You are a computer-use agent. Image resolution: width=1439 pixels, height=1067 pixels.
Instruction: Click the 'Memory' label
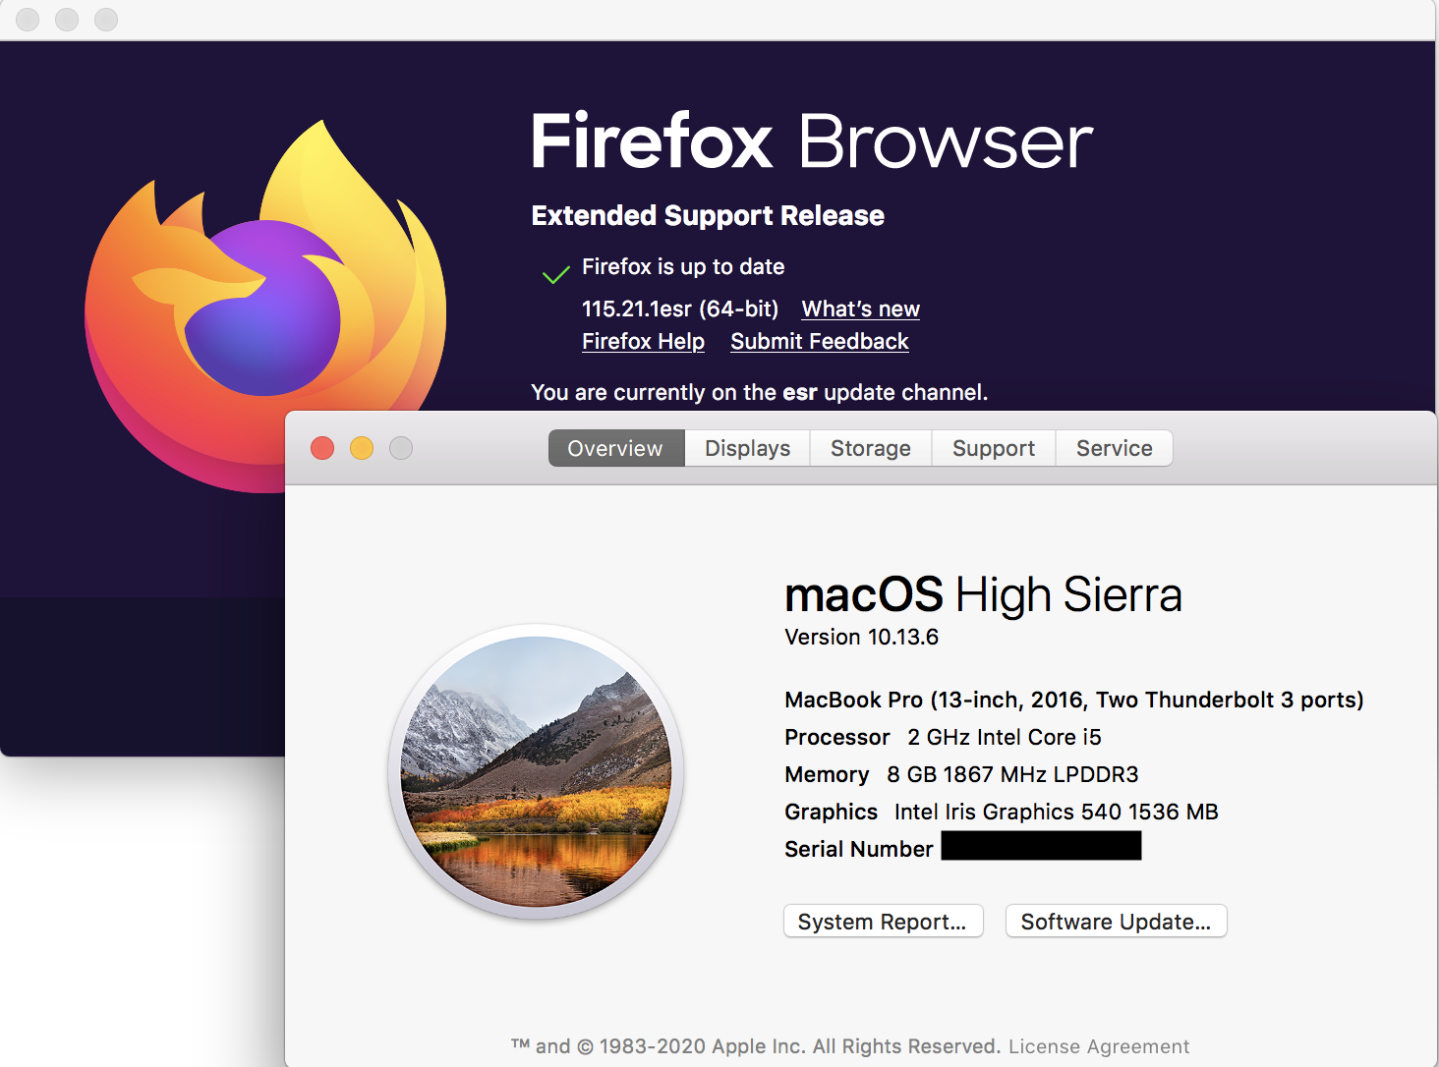(x=827, y=774)
